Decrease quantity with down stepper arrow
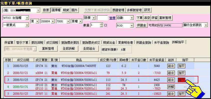The height and width of the screenshot is (99, 211). 102,26
